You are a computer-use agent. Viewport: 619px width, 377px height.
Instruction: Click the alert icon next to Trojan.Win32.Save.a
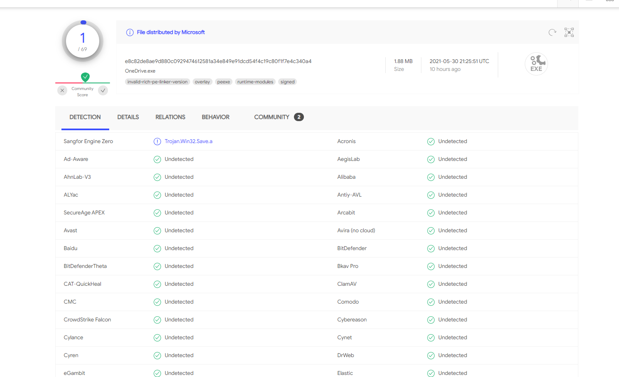coord(157,141)
